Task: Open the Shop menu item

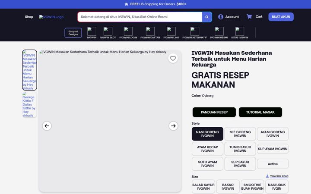Action: click(29, 17)
